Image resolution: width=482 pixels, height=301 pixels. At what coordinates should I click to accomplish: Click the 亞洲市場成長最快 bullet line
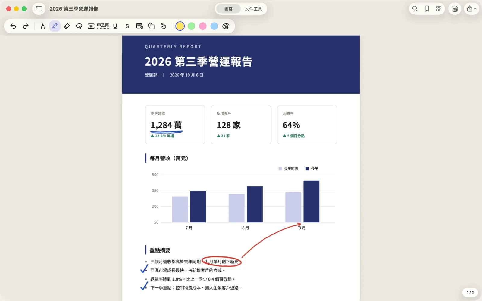coord(188,270)
